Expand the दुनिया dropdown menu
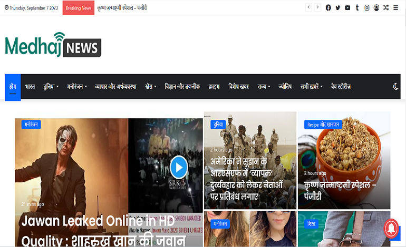This screenshot has height=247, width=406. pyautogui.click(x=51, y=87)
